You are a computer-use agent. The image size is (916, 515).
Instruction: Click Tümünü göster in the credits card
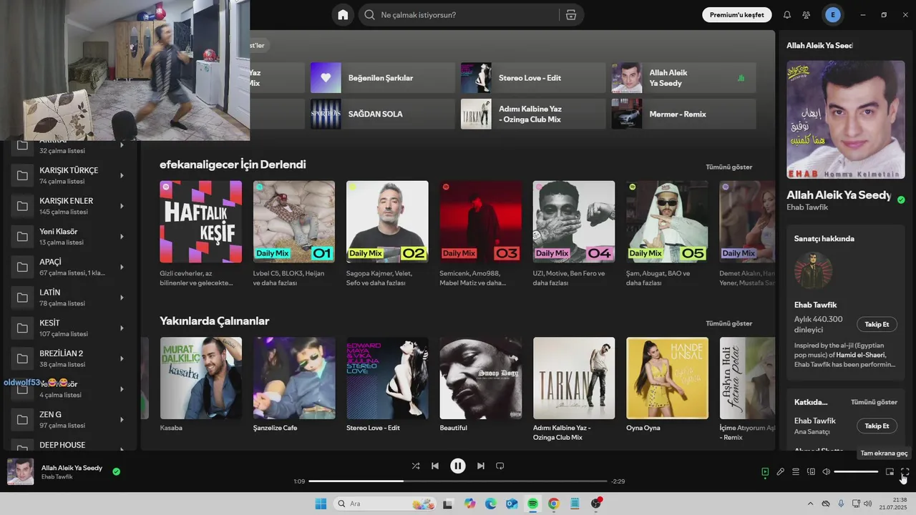coord(874,402)
